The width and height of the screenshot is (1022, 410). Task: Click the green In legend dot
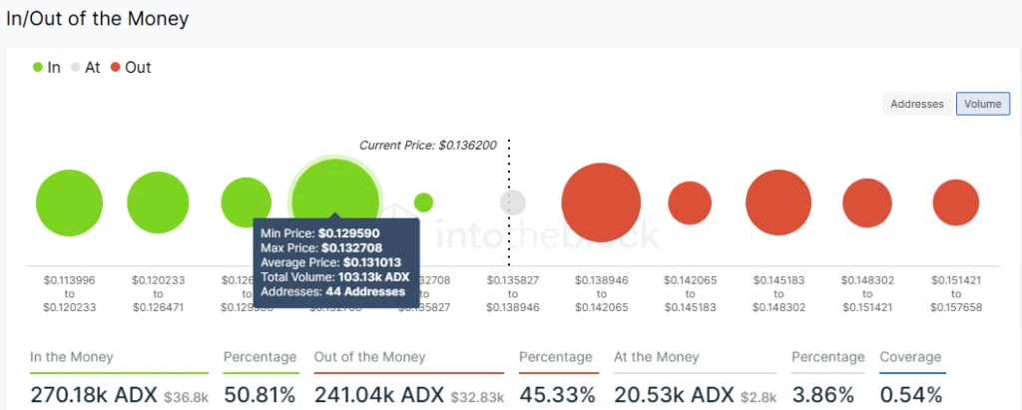38,68
